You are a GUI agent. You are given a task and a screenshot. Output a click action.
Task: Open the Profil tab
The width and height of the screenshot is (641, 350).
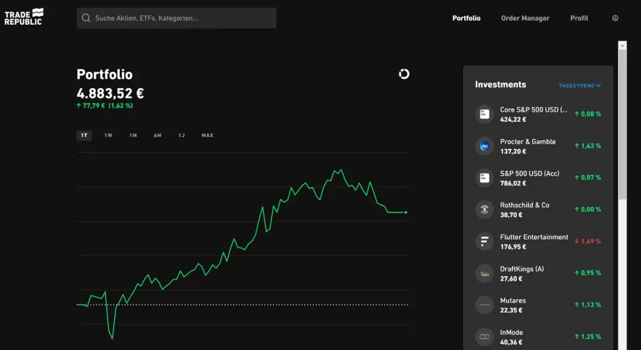click(x=579, y=18)
